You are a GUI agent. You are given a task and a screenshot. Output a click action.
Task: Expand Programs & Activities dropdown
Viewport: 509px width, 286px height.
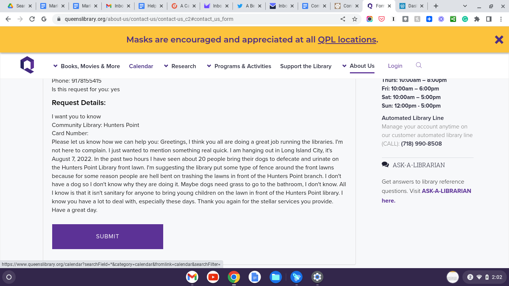tap(239, 66)
